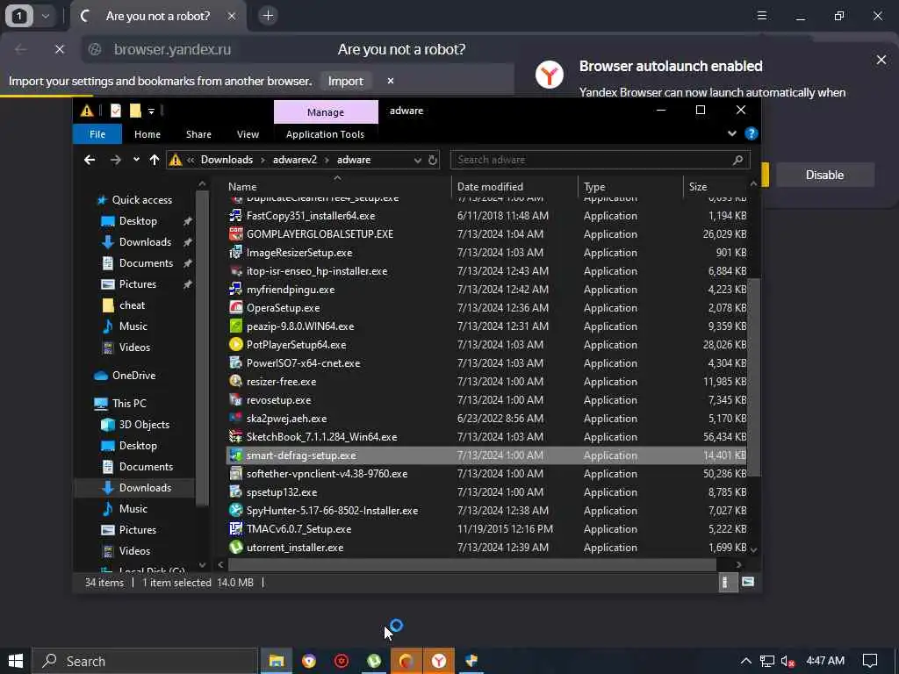Open the File menu
899x674 pixels.
tap(97, 134)
